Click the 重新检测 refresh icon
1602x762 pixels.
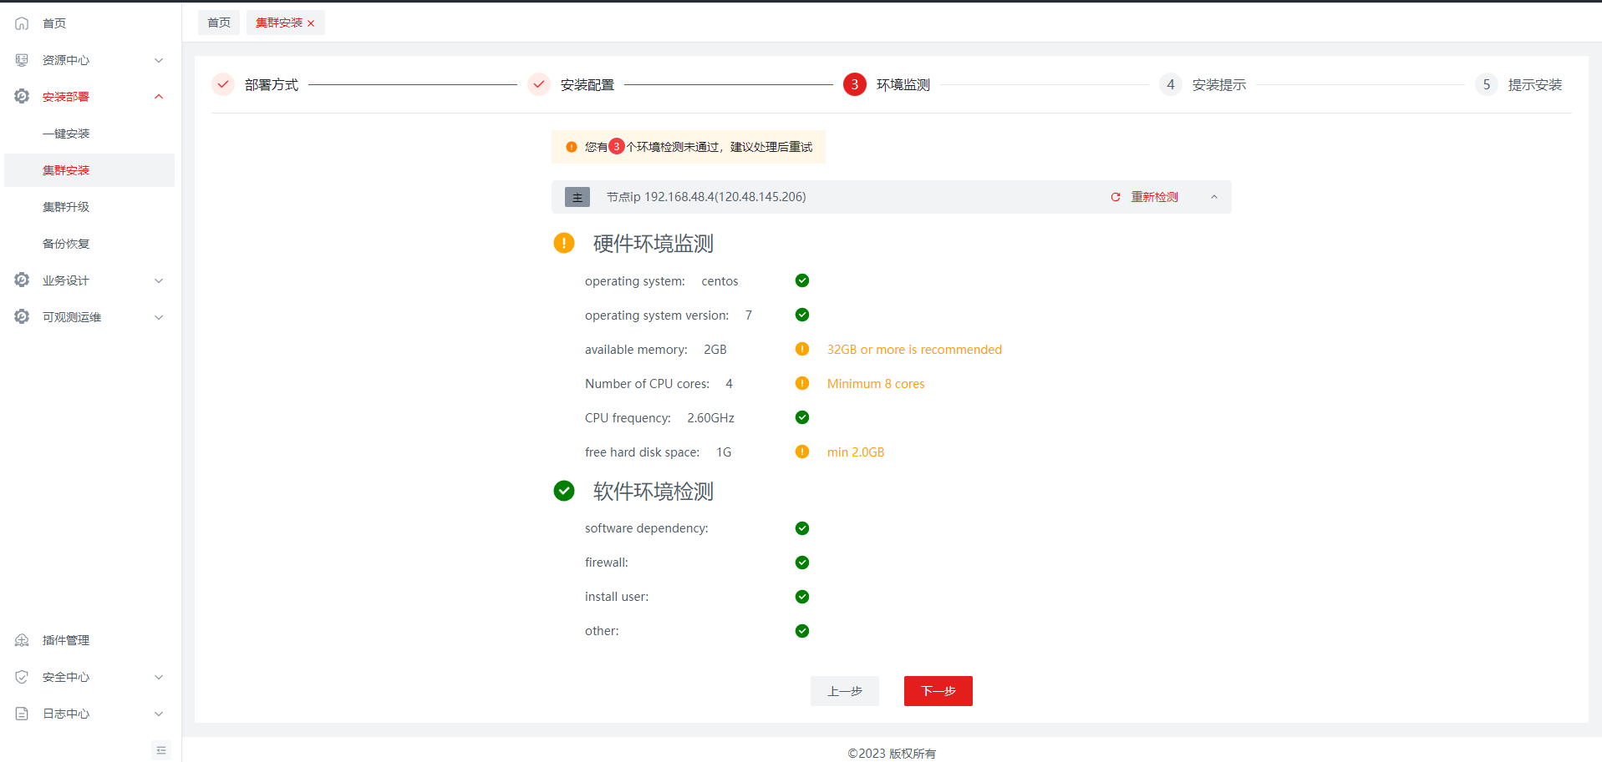pos(1115,197)
